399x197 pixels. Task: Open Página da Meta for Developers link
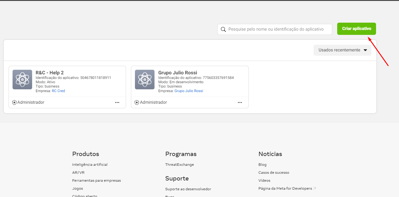click(285, 188)
